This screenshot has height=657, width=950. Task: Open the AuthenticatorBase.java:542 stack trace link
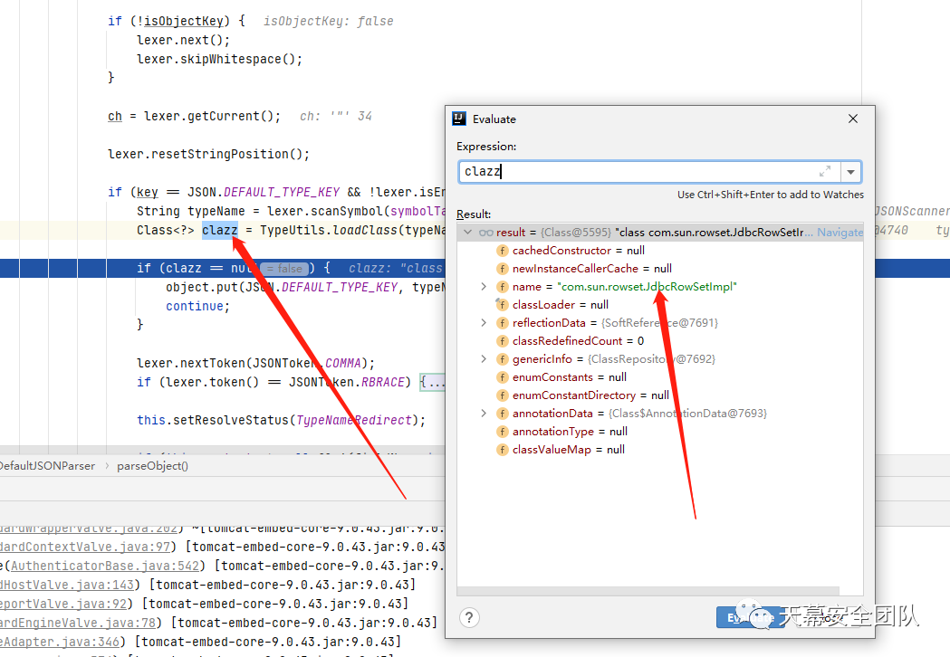click(x=105, y=566)
